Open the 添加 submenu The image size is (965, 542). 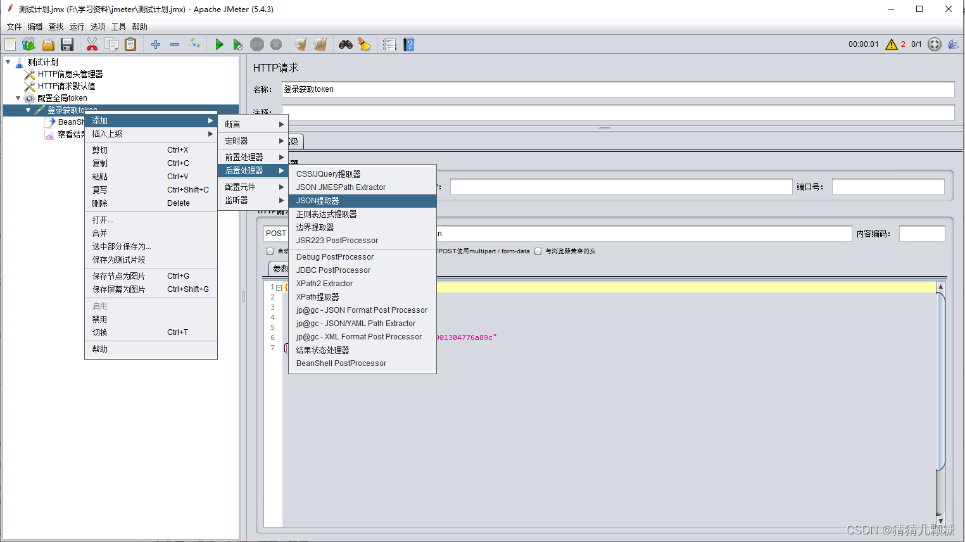click(151, 120)
